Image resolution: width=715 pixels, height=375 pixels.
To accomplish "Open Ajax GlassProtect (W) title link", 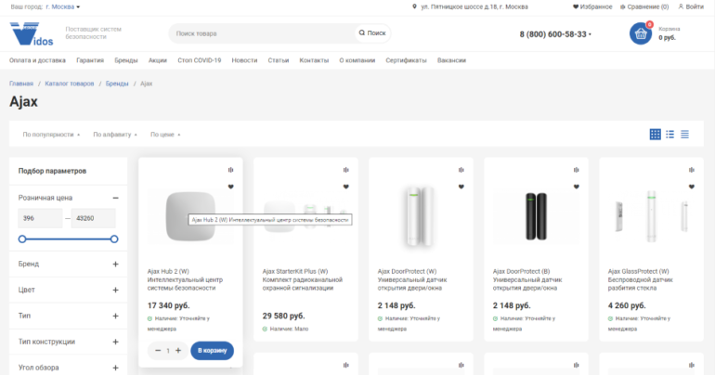I will 640,279.
